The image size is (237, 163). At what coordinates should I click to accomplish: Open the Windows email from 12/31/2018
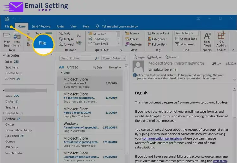90,127
